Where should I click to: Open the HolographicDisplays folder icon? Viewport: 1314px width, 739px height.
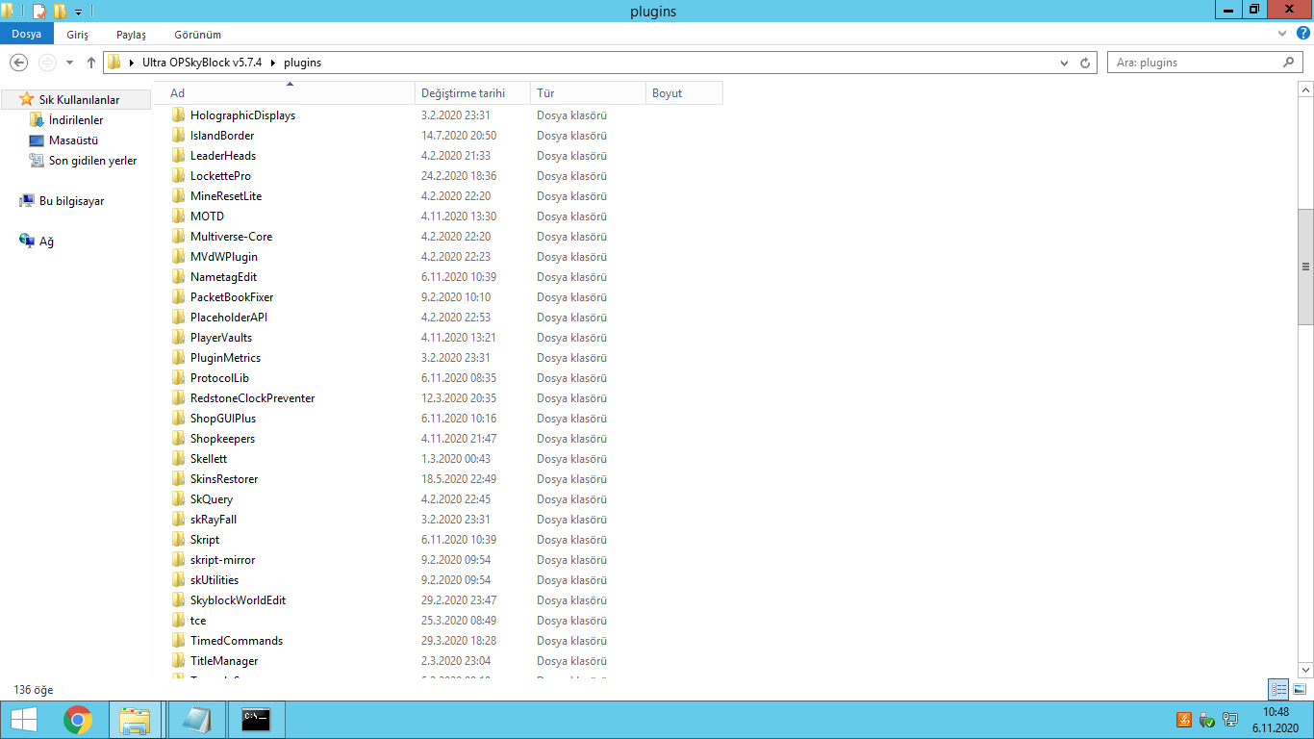[x=178, y=115]
